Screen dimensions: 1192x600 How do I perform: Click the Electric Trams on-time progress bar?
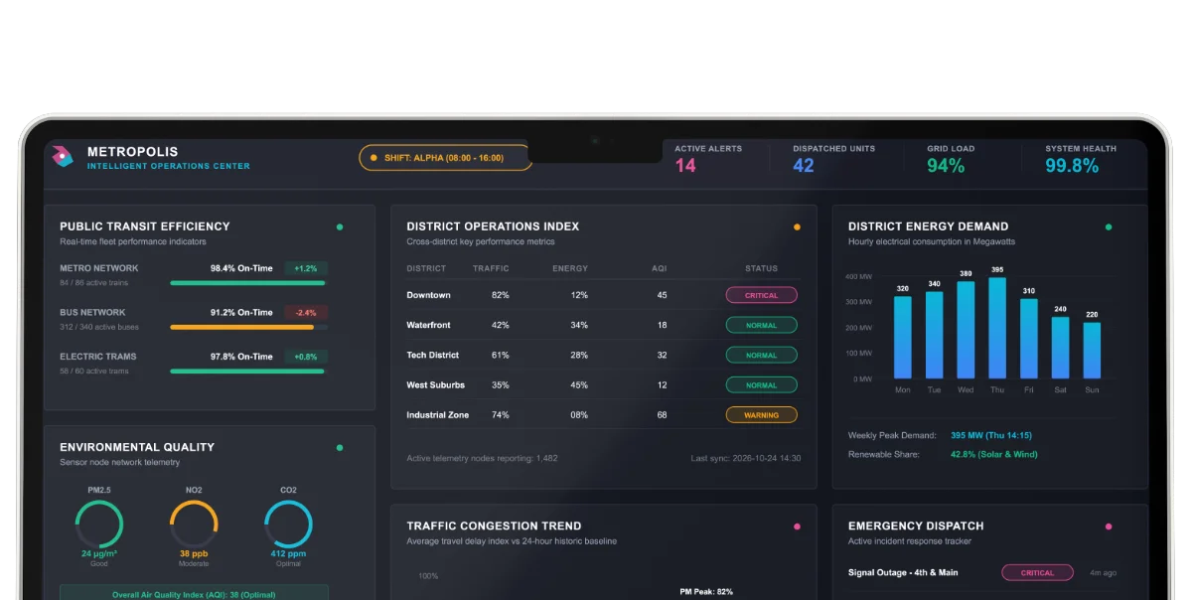click(x=248, y=372)
